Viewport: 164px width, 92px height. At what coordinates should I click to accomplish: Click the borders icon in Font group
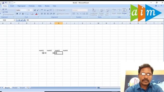pyautogui.click(x=27, y=14)
